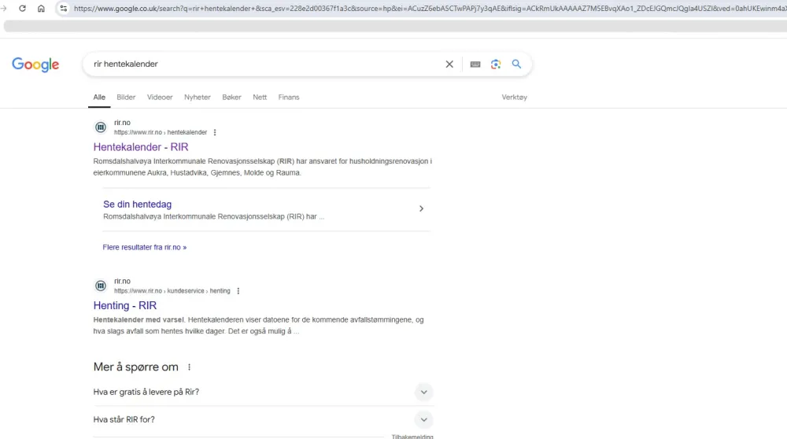Reload the page in the browser
The height and width of the screenshot is (439, 787).
pyautogui.click(x=22, y=9)
